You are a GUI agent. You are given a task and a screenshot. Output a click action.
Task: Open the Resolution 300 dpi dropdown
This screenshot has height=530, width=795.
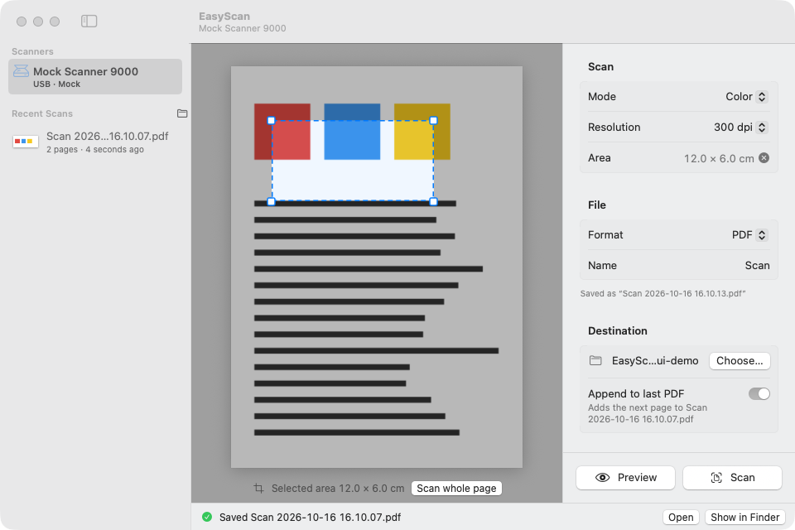[x=740, y=128]
